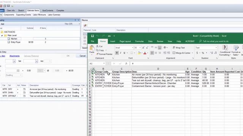Open the font size 10 dropdown
Image resolution: width=243 pixels, height=136 pixels.
click(x=140, y=48)
